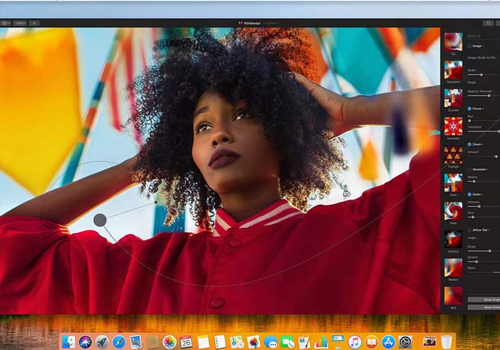Open the Music app in dock
Viewport: 500px width, 350px height.
355,342
